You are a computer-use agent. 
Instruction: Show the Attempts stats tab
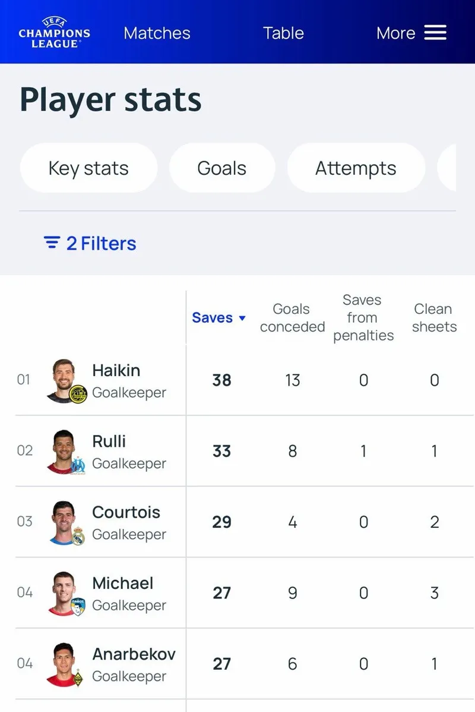[356, 168]
